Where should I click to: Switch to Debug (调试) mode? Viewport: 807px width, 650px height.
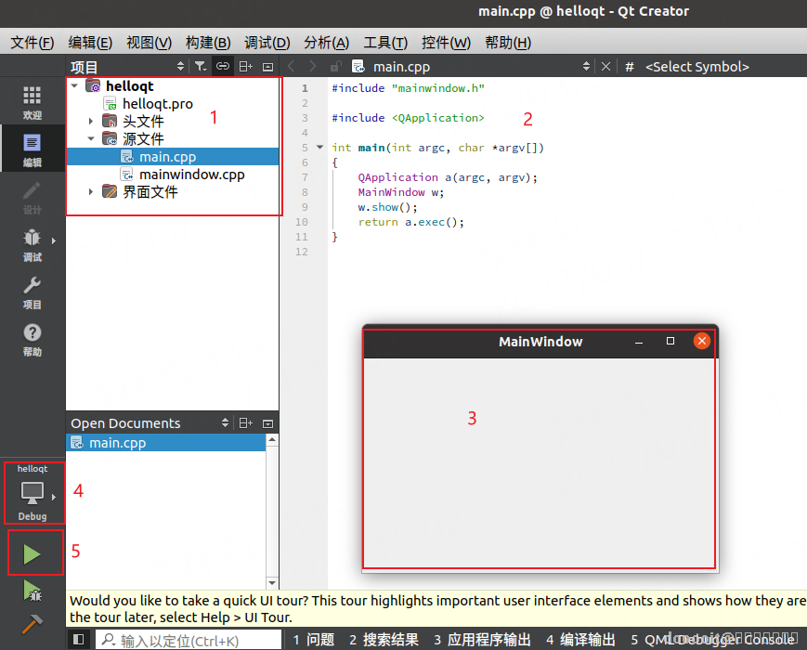[x=32, y=244]
